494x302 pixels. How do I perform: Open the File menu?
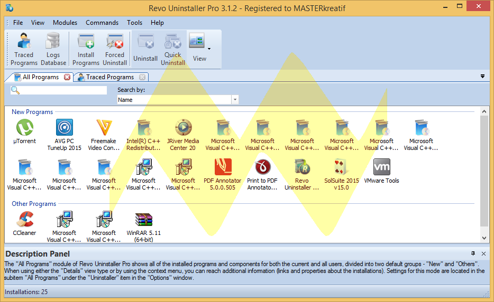coord(18,23)
